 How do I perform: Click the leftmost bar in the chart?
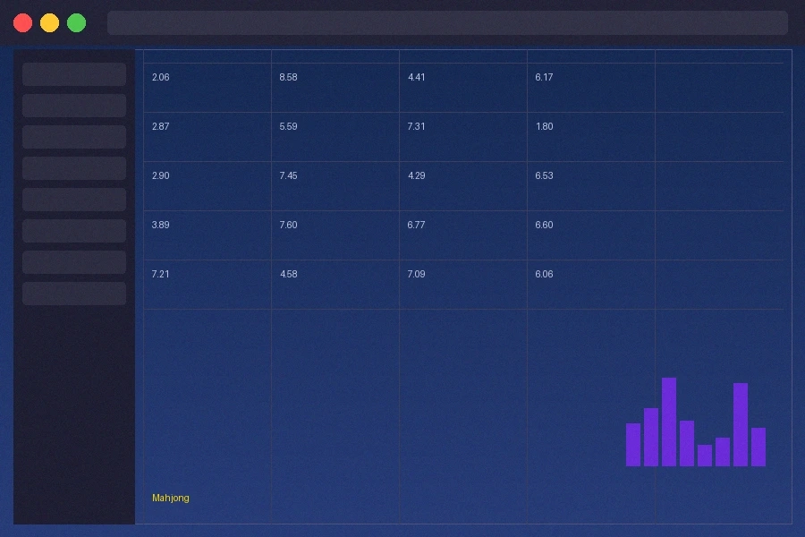click(x=633, y=445)
